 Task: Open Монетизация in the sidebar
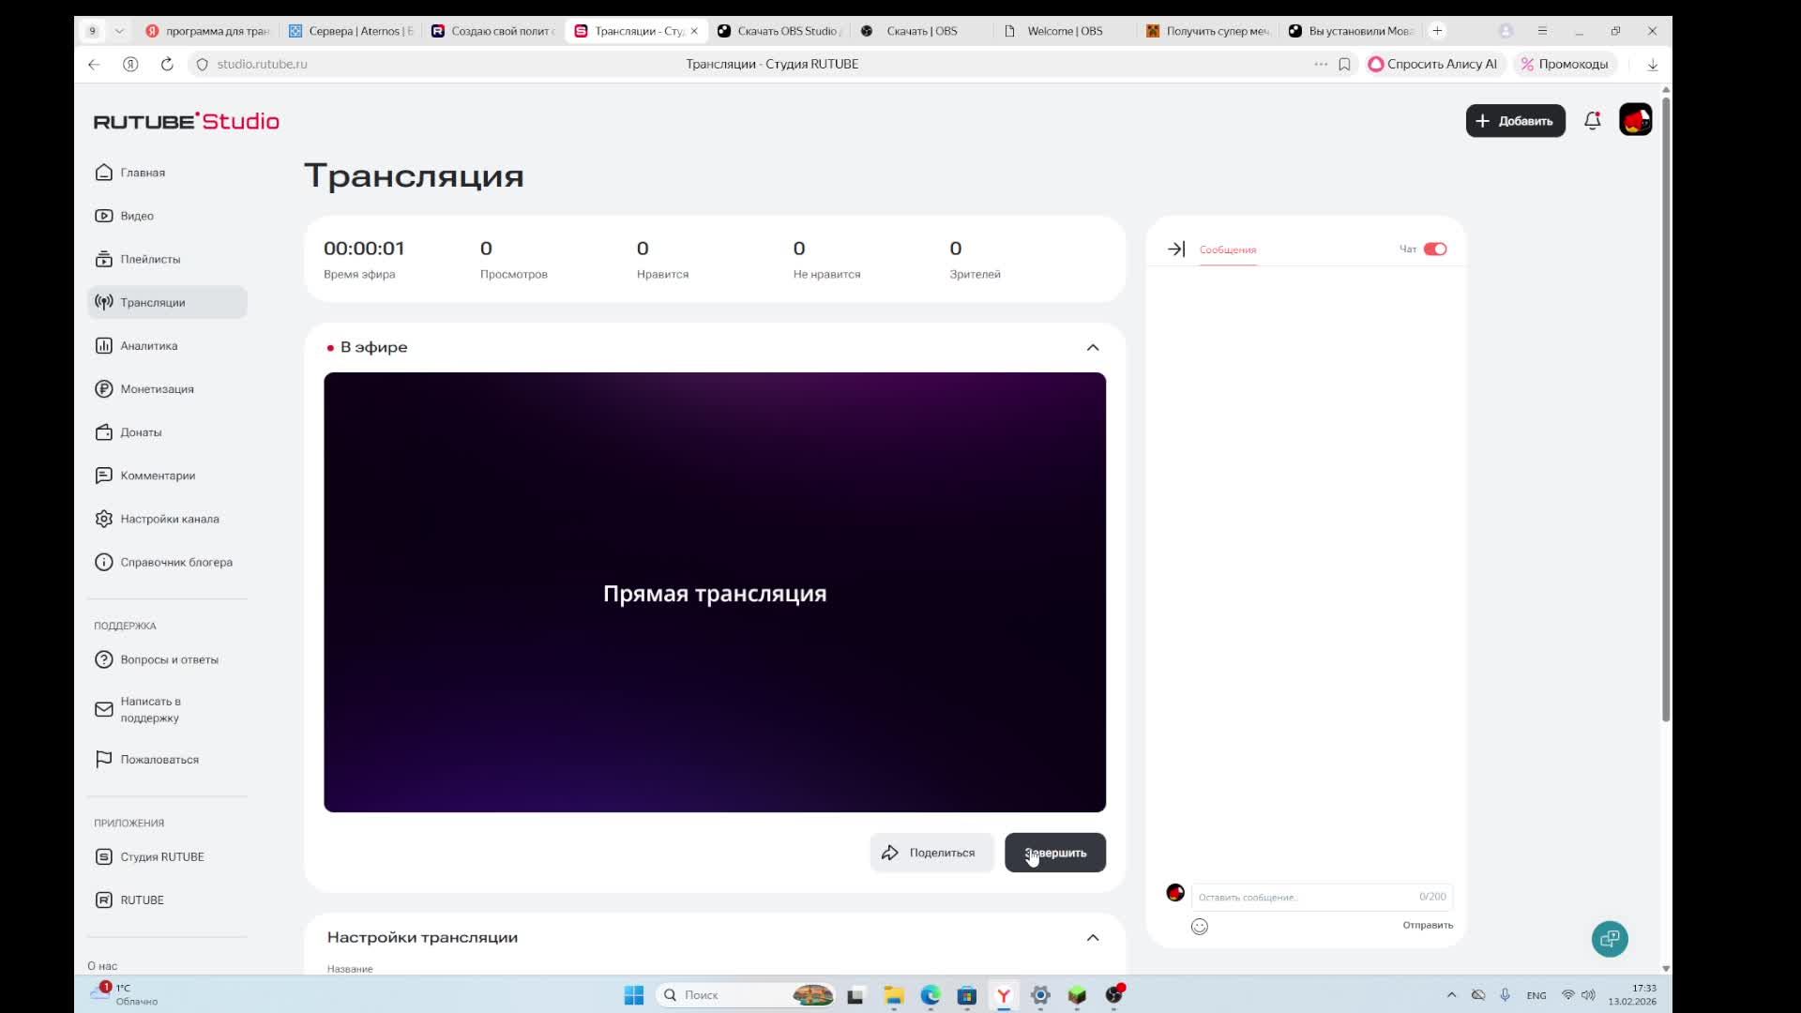coord(157,389)
